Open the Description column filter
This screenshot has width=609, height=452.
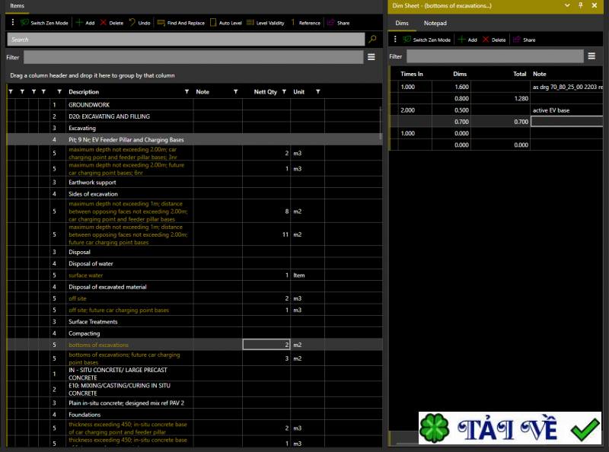(187, 91)
